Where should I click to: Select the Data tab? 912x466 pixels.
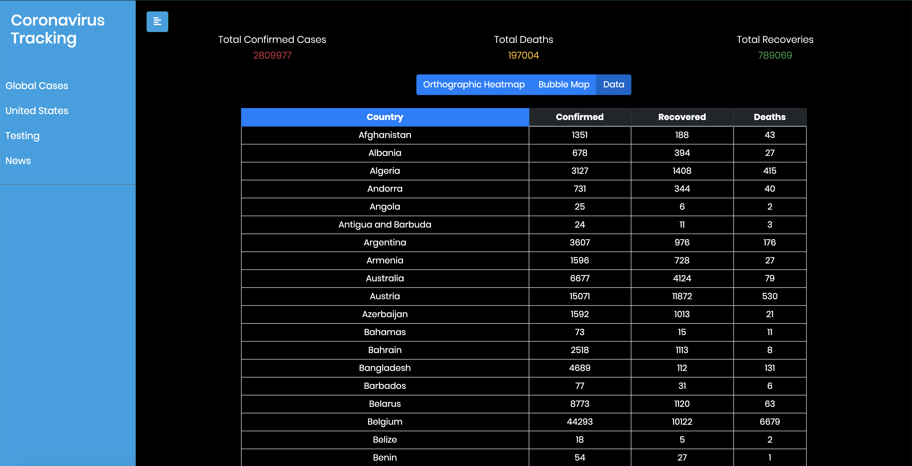613,85
